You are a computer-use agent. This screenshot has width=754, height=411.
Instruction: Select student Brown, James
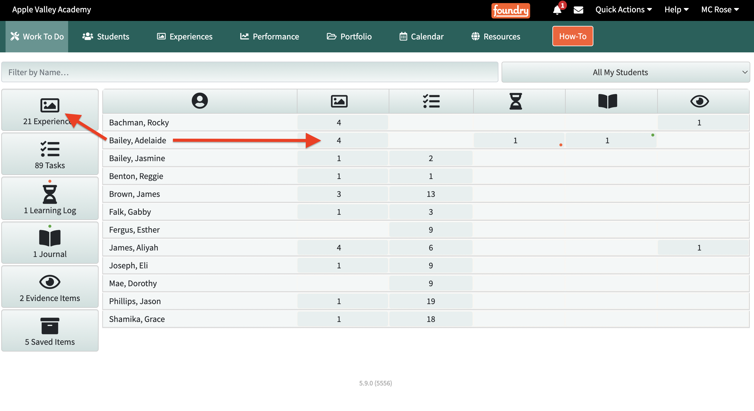134,194
